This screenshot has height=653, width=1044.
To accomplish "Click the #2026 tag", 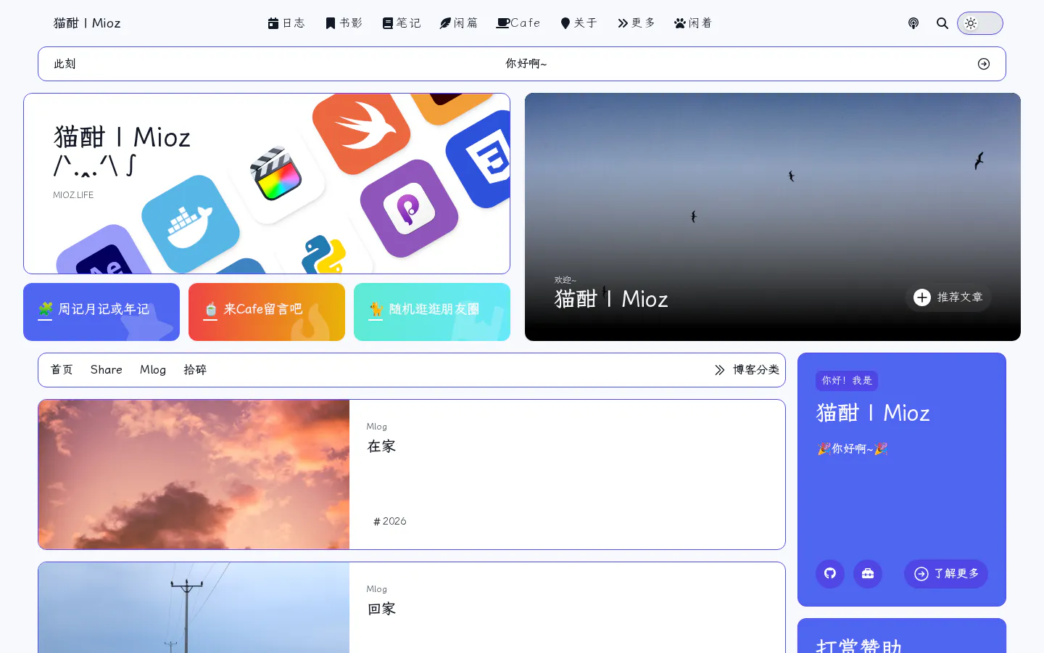I will [x=390, y=521].
